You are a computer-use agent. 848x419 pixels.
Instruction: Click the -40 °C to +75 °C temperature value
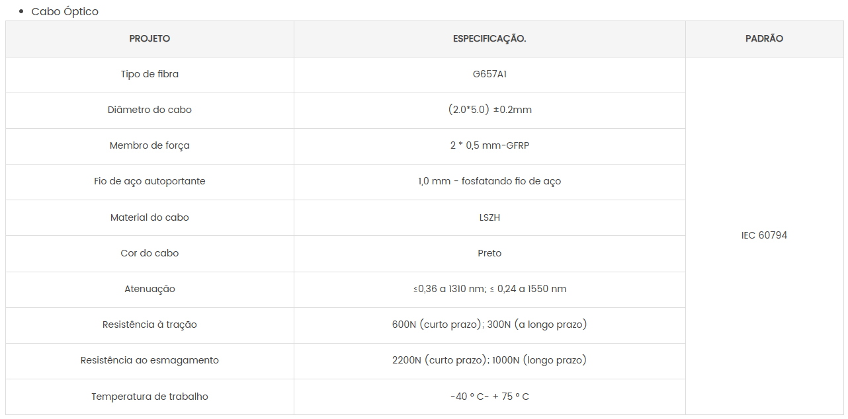[x=489, y=397]
